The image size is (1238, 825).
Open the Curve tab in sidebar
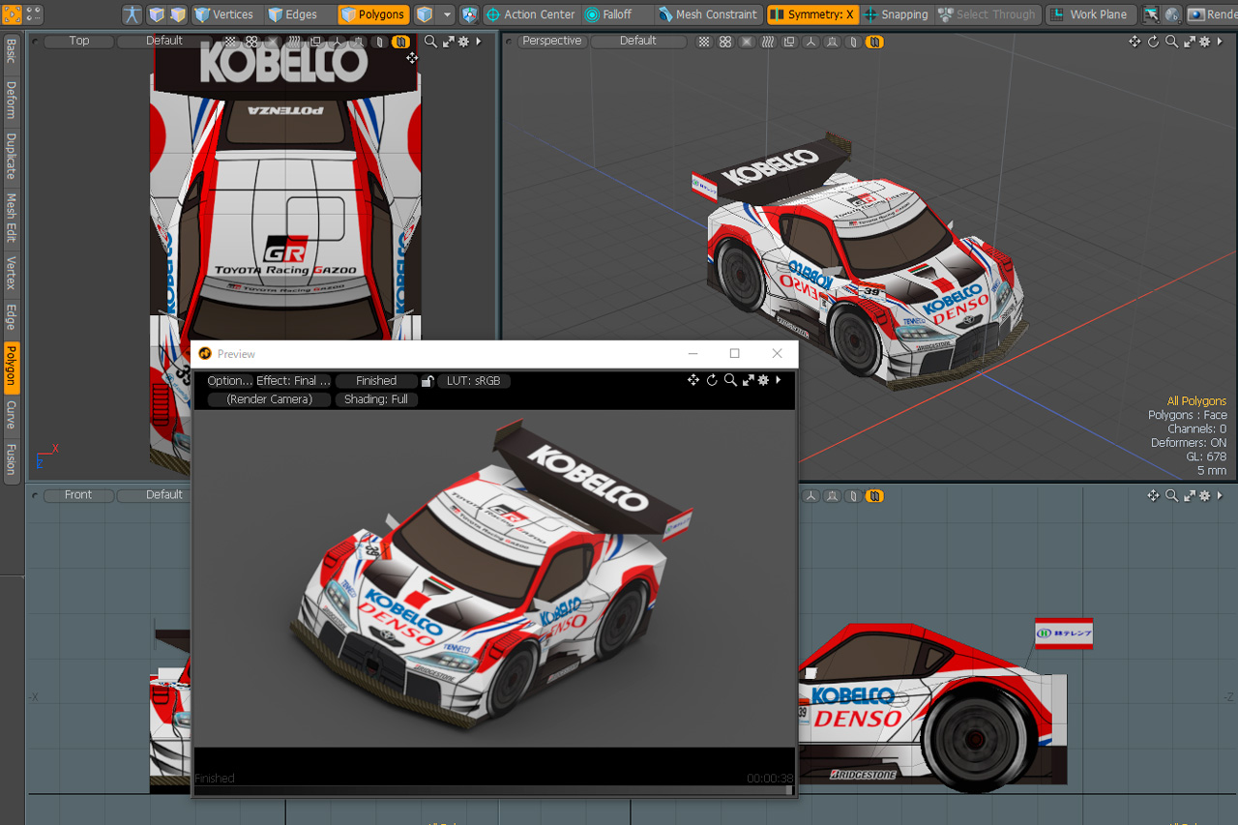[x=11, y=415]
